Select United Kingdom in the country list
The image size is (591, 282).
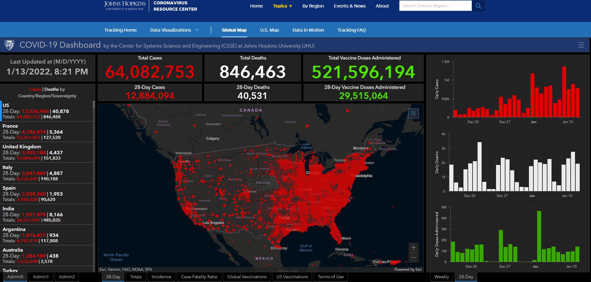(x=47, y=152)
